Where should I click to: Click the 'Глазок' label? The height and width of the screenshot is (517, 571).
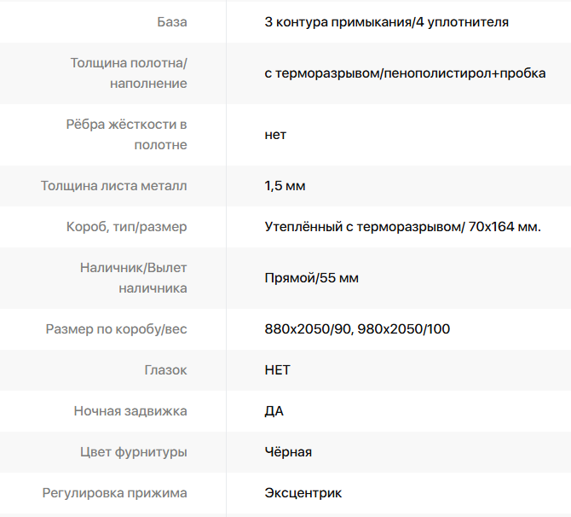point(165,370)
